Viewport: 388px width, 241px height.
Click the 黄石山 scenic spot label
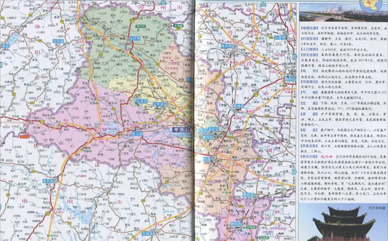pos(181,204)
